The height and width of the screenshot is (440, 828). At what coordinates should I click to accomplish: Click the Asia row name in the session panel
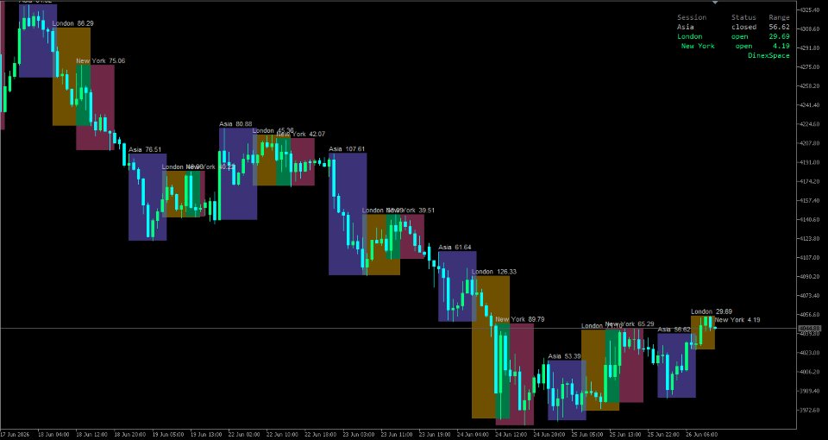[686, 27]
